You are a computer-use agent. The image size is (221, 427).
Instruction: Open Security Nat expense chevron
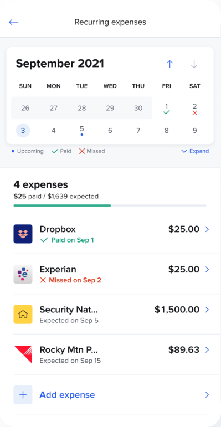[x=207, y=310]
